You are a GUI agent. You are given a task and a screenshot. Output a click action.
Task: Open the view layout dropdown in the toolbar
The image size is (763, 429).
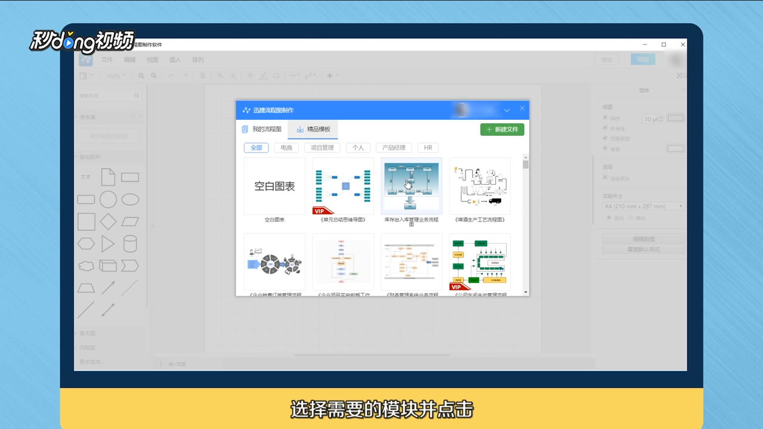click(86, 76)
